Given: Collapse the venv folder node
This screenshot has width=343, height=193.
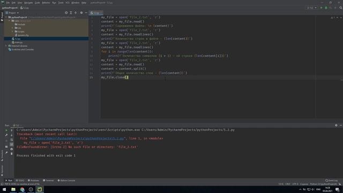Looking at the screenshot, I should pyautogui.click(x=10, y=21).
